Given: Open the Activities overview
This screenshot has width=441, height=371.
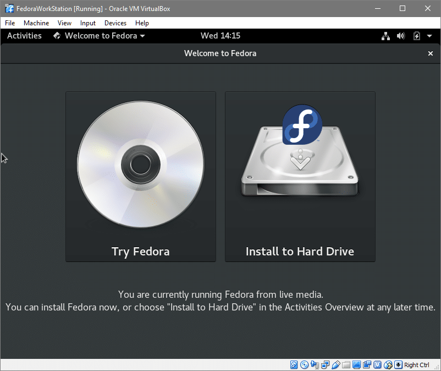Looking at the screenshot, I should (24, 36).
